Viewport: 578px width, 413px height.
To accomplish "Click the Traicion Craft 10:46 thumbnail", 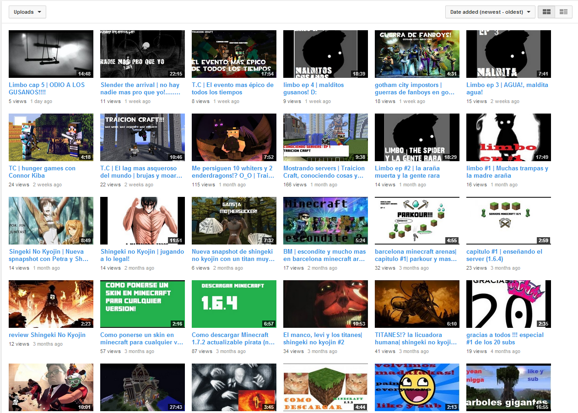I will pos(142,137).
